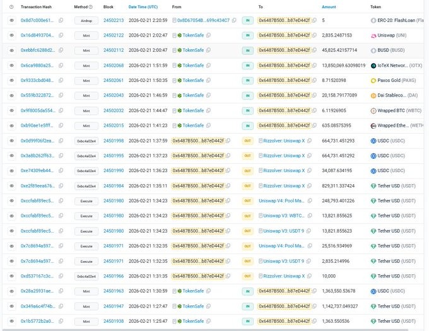
Task: Copy hash 0x28a25931ae icon
Action: 61,291
